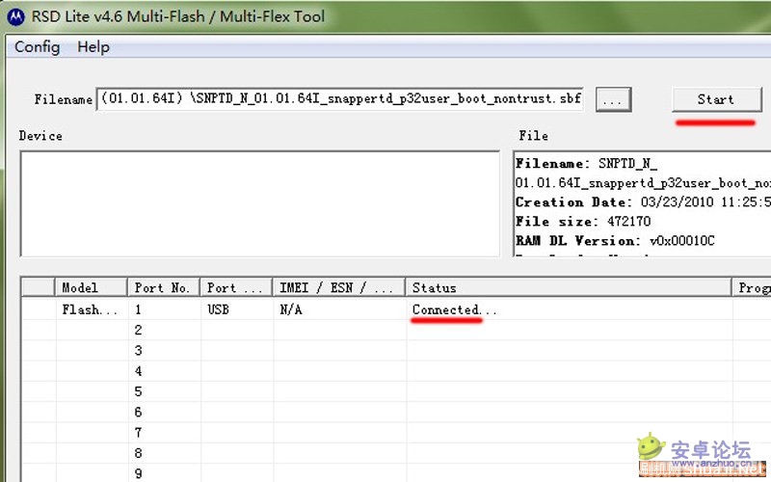The image size is (771, 482).
Task: Sort by the Model column header
Action: [x=91, y=287]
